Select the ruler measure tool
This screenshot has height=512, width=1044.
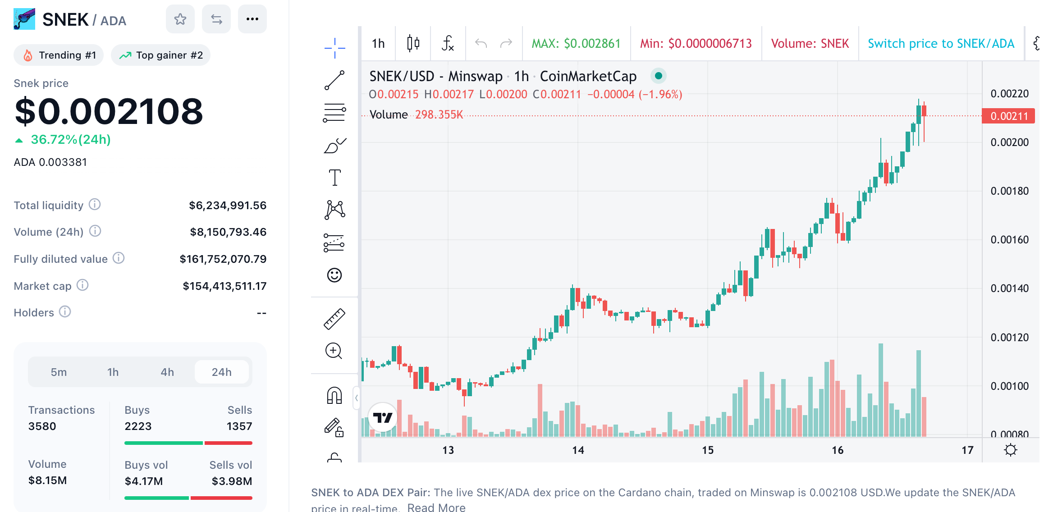coord(334,319)
